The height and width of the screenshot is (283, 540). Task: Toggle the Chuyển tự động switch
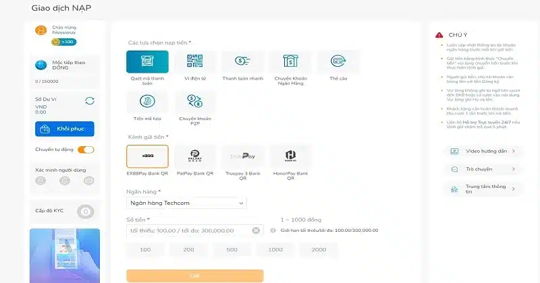click(86, 150)
